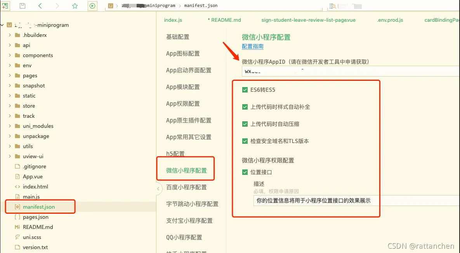Open the App模块配置 section

pos(183,87)
